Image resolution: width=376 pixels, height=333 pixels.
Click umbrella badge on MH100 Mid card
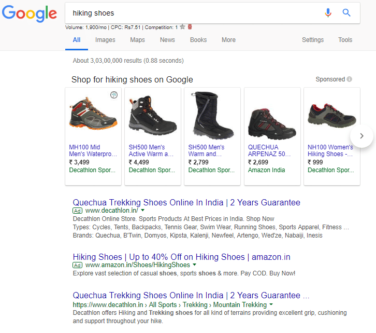(x=114, y=95)
